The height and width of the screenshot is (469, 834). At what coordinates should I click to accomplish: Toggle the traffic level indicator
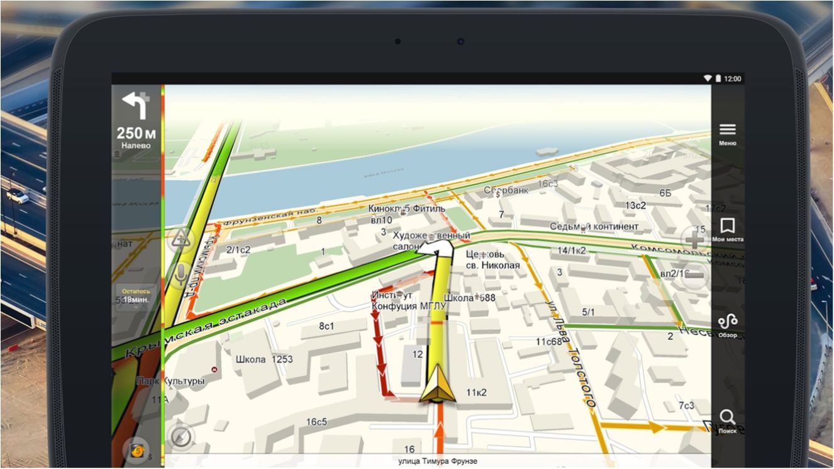click(x=136, y=450)
